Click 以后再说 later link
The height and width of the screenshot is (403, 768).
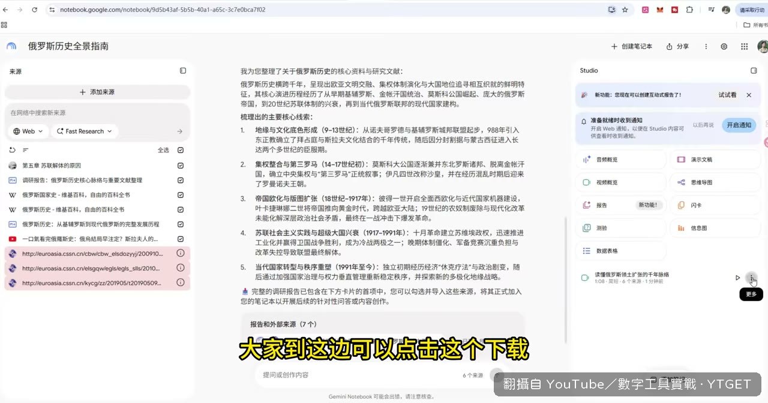(703, 125)
